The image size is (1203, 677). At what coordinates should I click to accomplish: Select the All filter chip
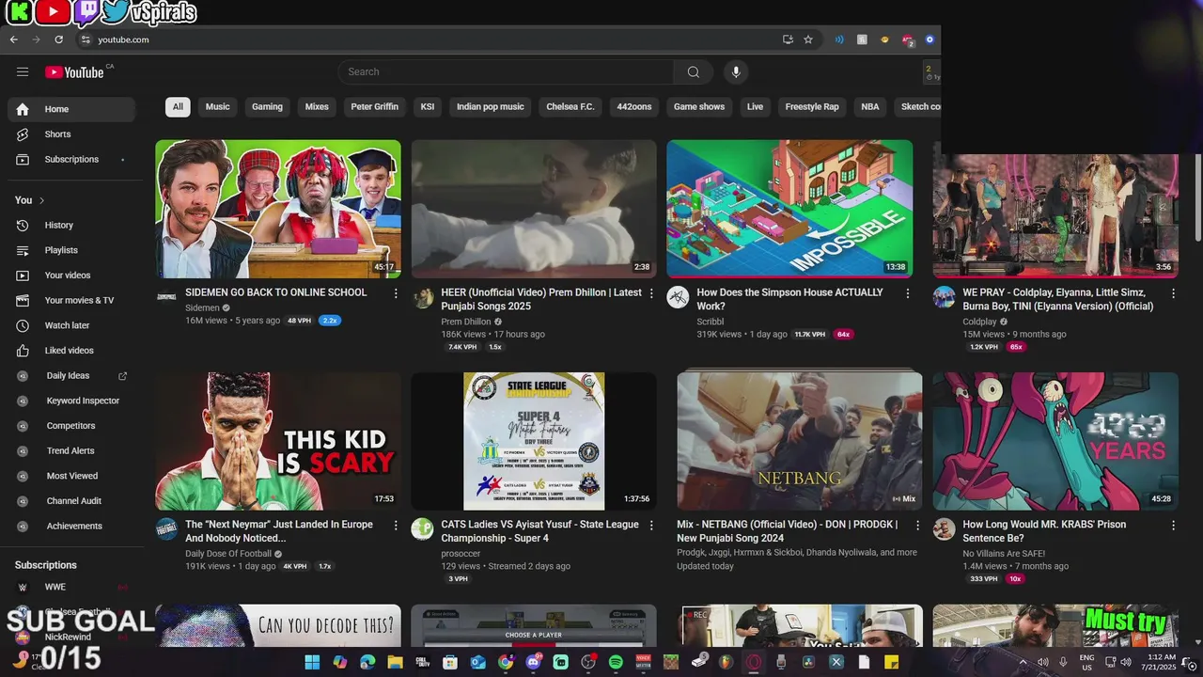click(x=178, y=107)
